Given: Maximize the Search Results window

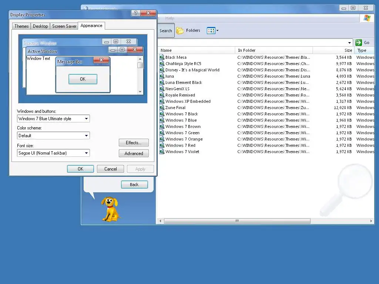Looking at the screenshot, I should pyautogui.click(x=353, y=8).
